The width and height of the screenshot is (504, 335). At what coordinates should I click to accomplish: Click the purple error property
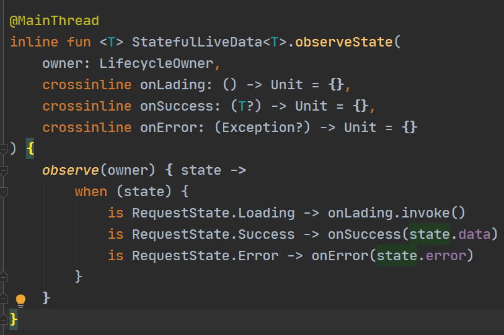[446, 256]
